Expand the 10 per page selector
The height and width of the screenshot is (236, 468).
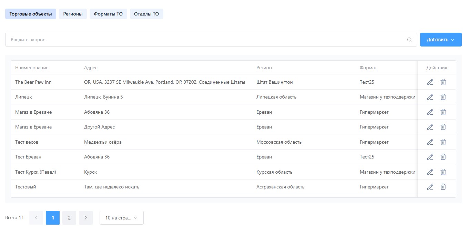(121, 218)
